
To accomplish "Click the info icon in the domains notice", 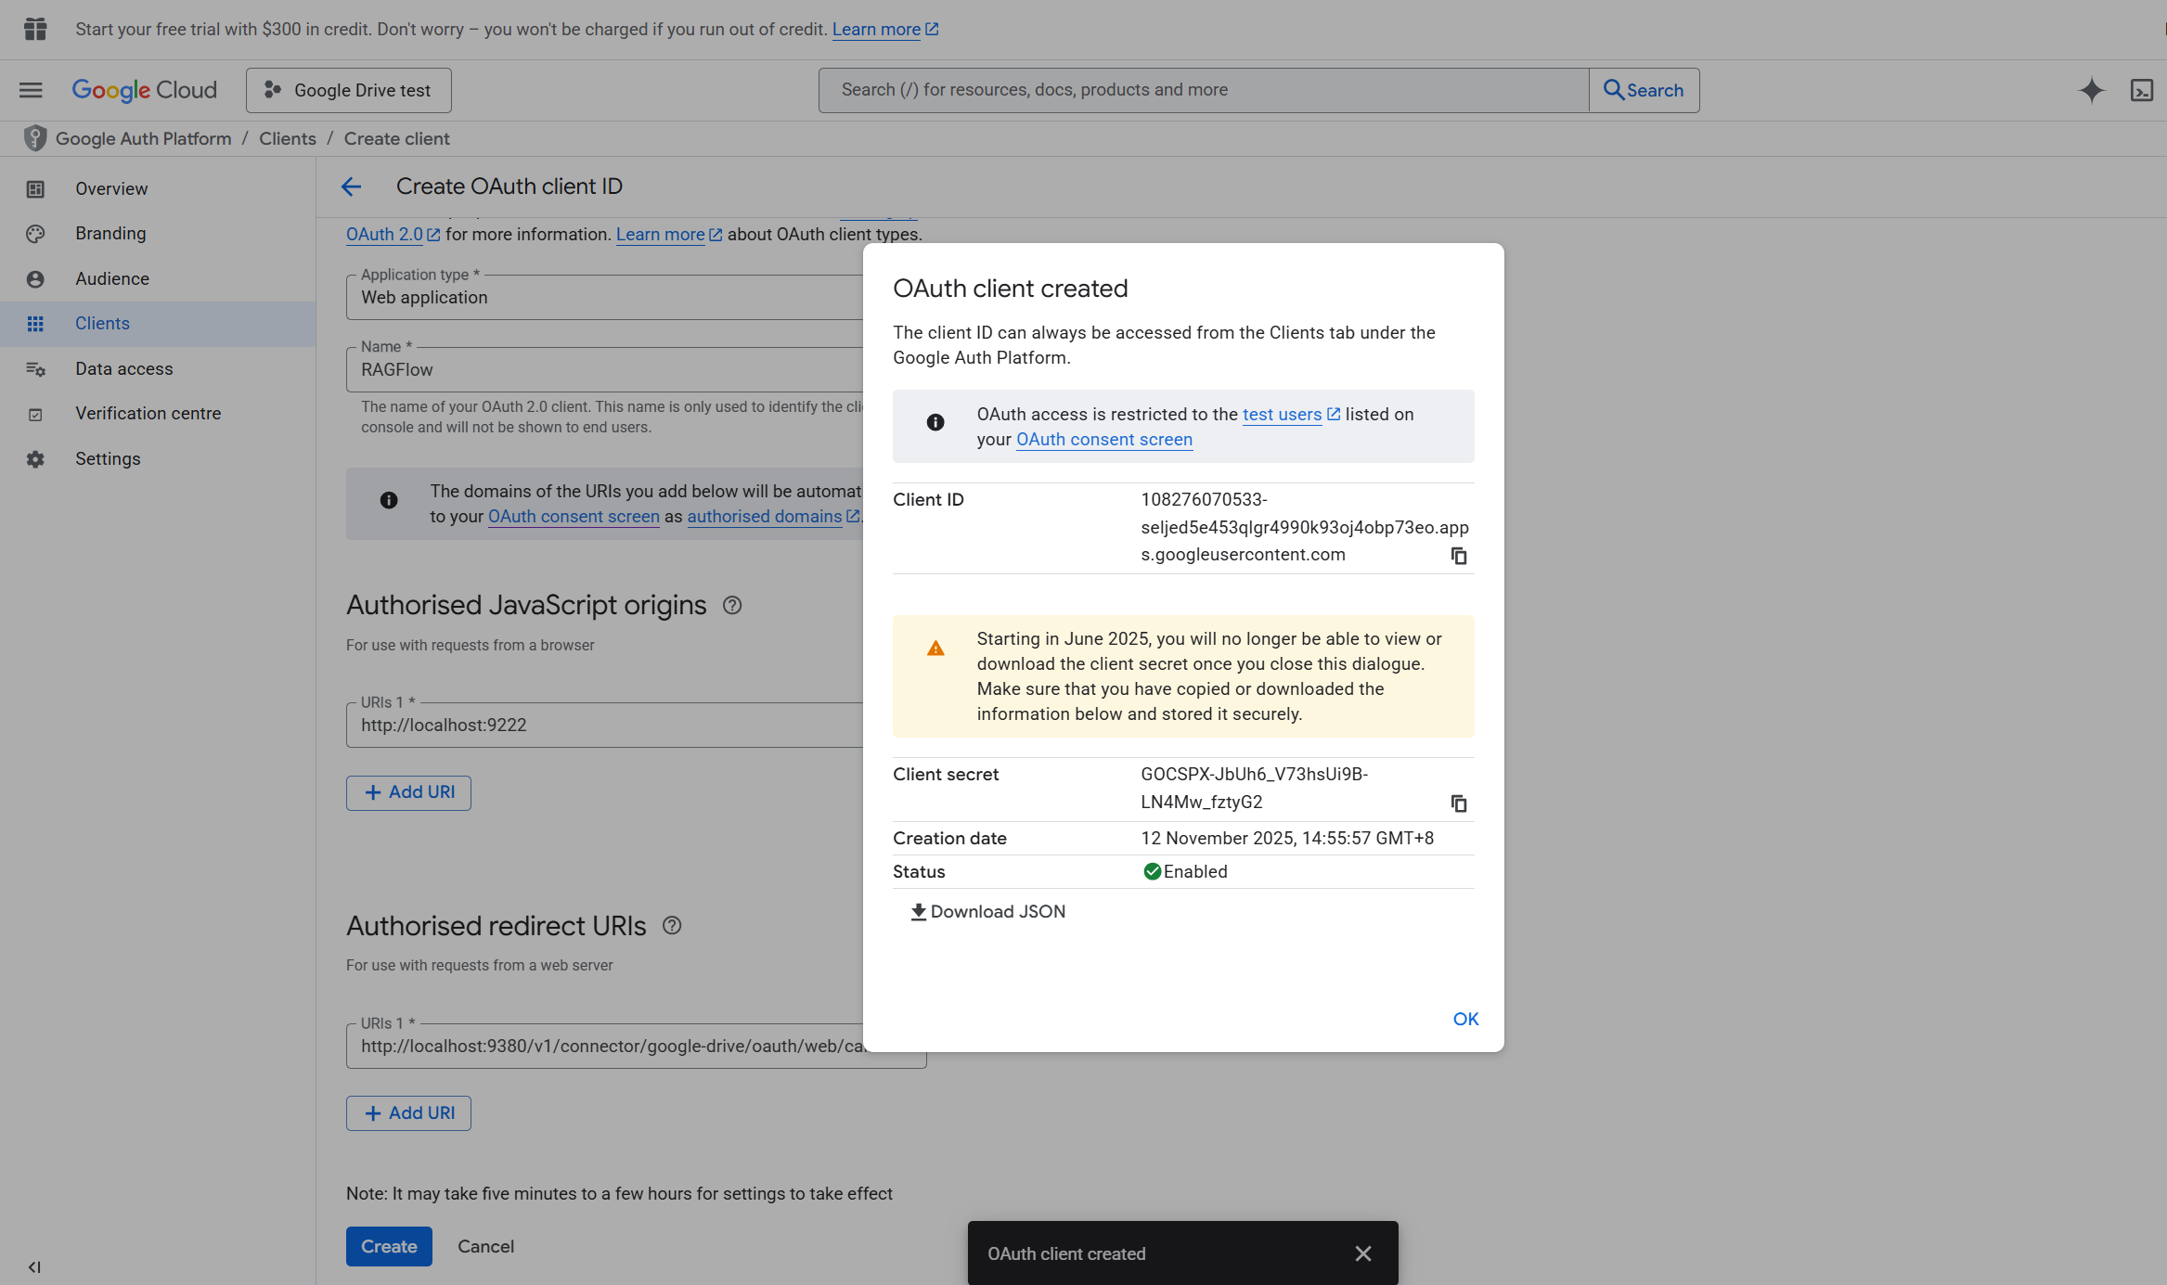I will [x=389, y=500].
